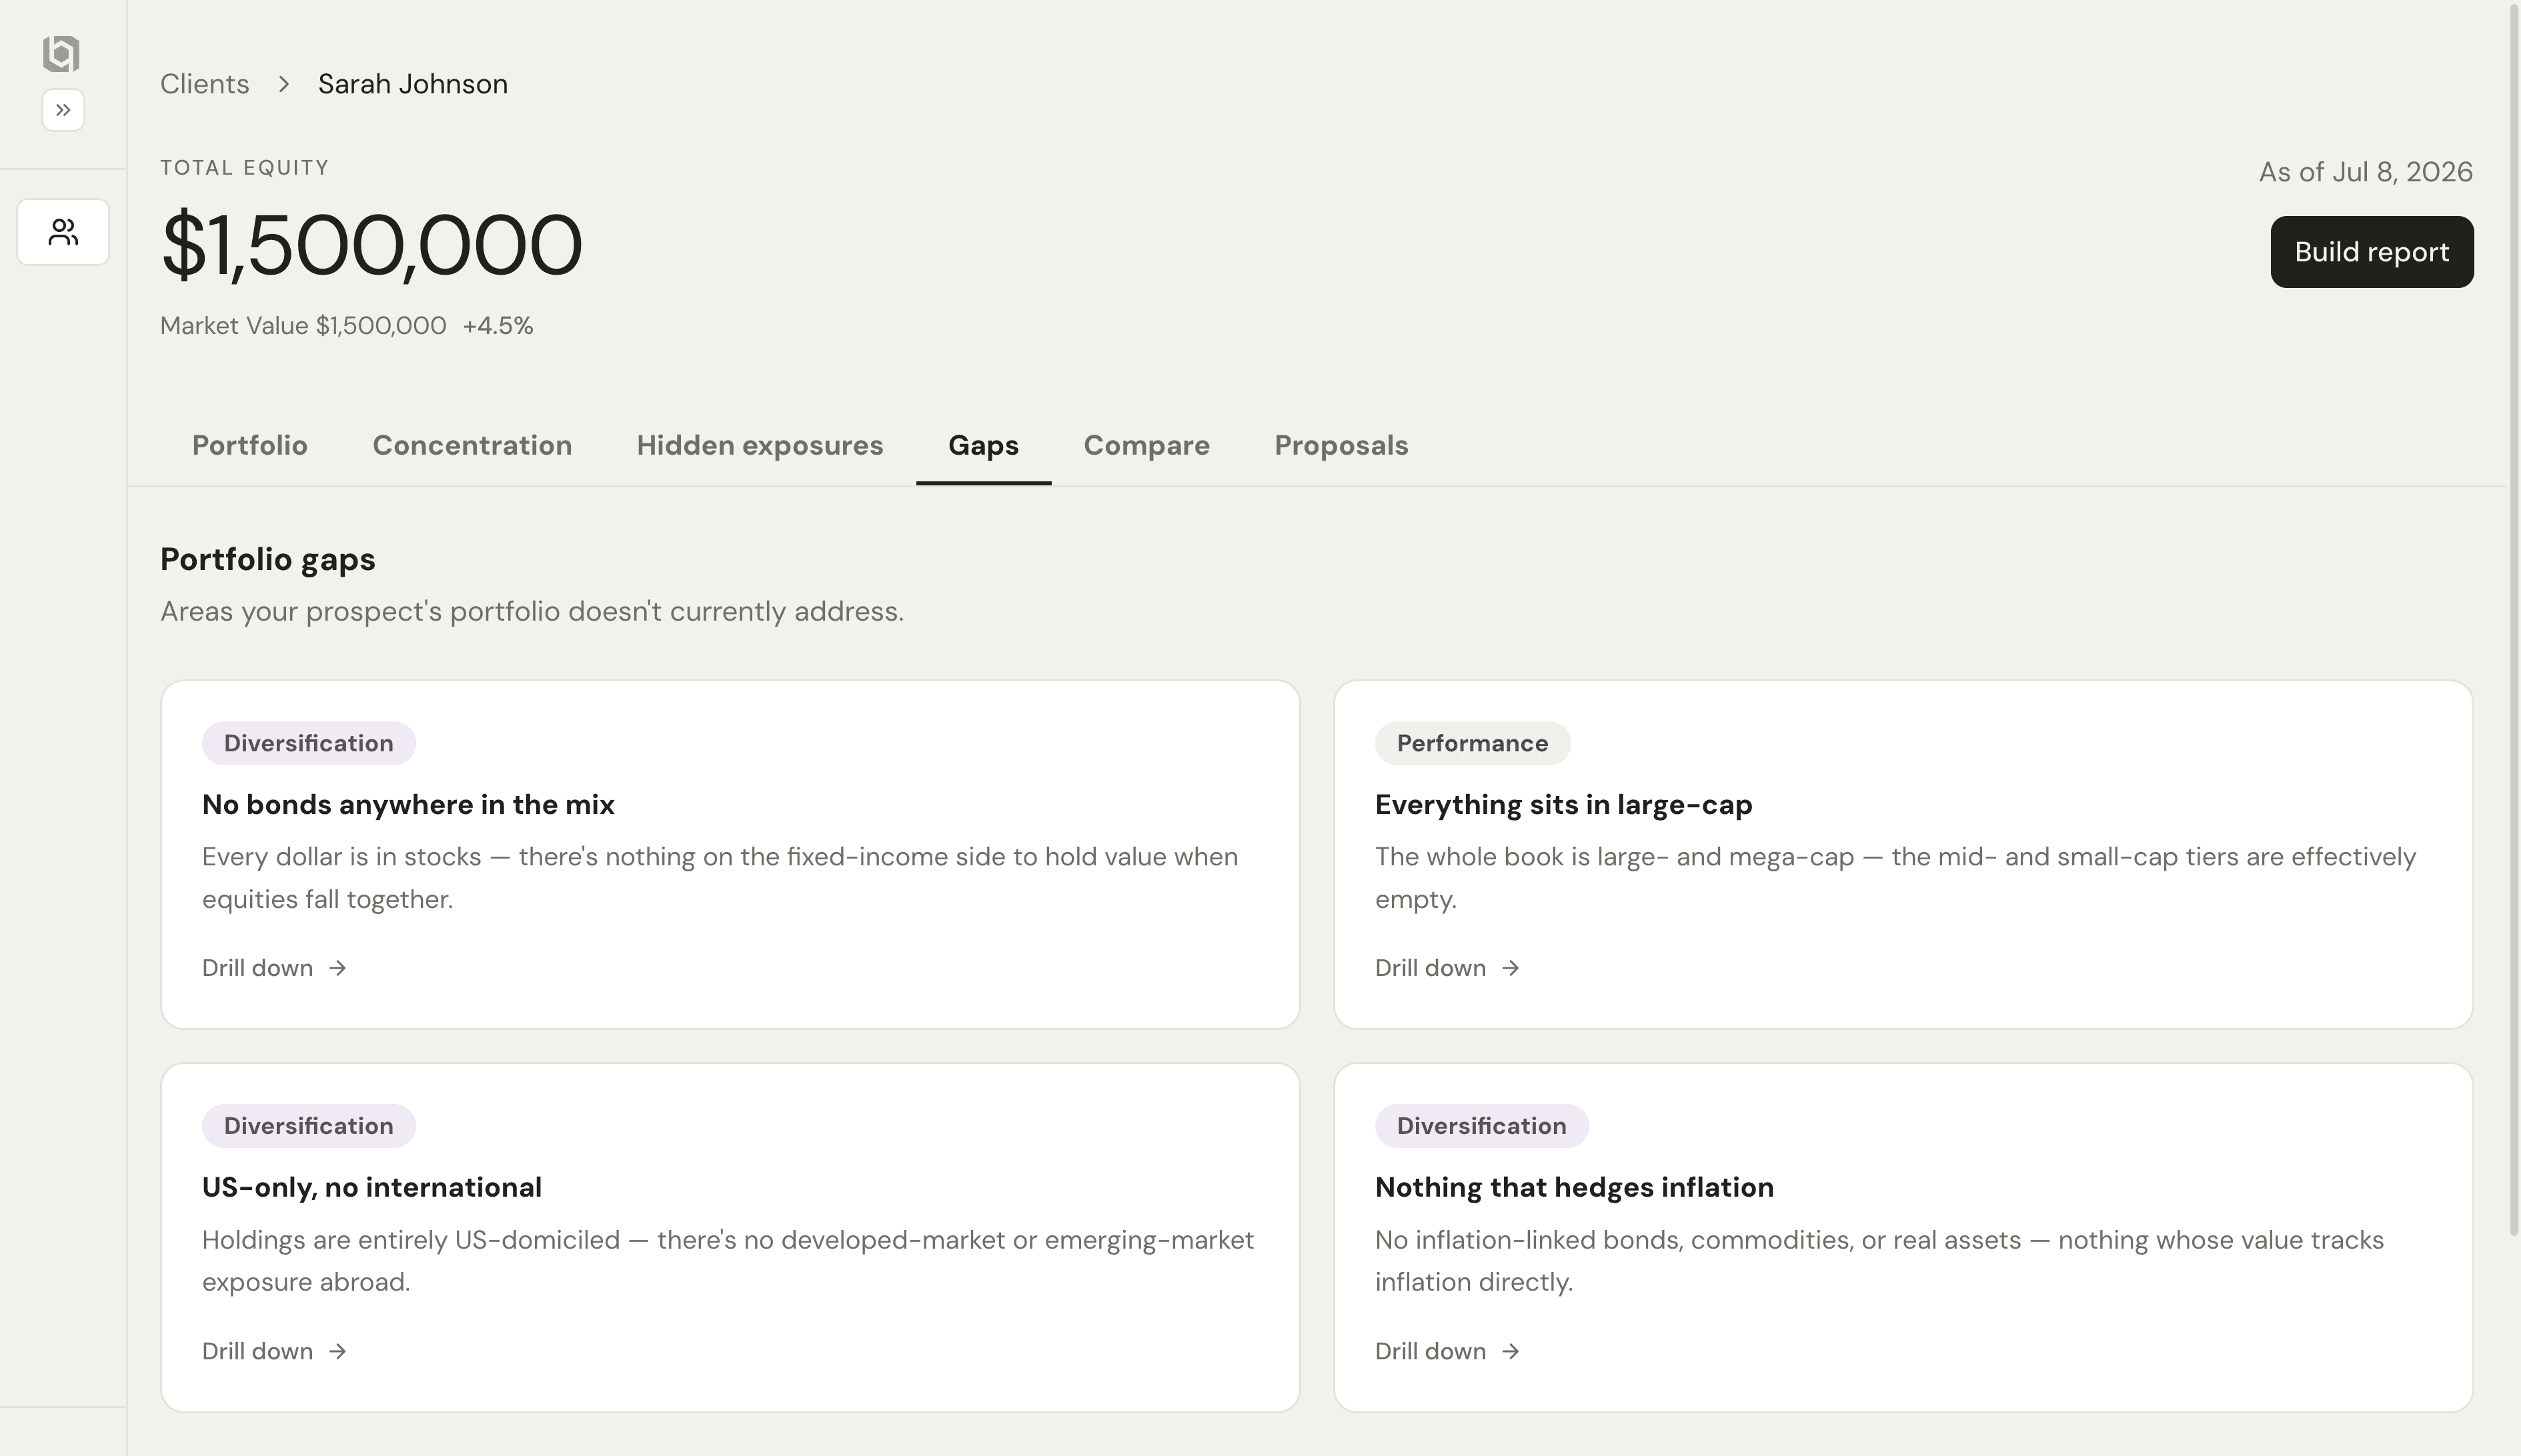Viewport: 2521px width, 1456px height.
Task: Expand the sidebar with double-chevron button
Action: tap(63, 110)
